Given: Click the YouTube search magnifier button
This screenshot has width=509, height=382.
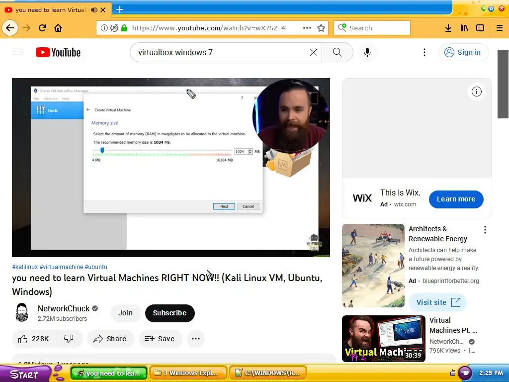Looking at the screenshot, I should (x=338, y=52).
